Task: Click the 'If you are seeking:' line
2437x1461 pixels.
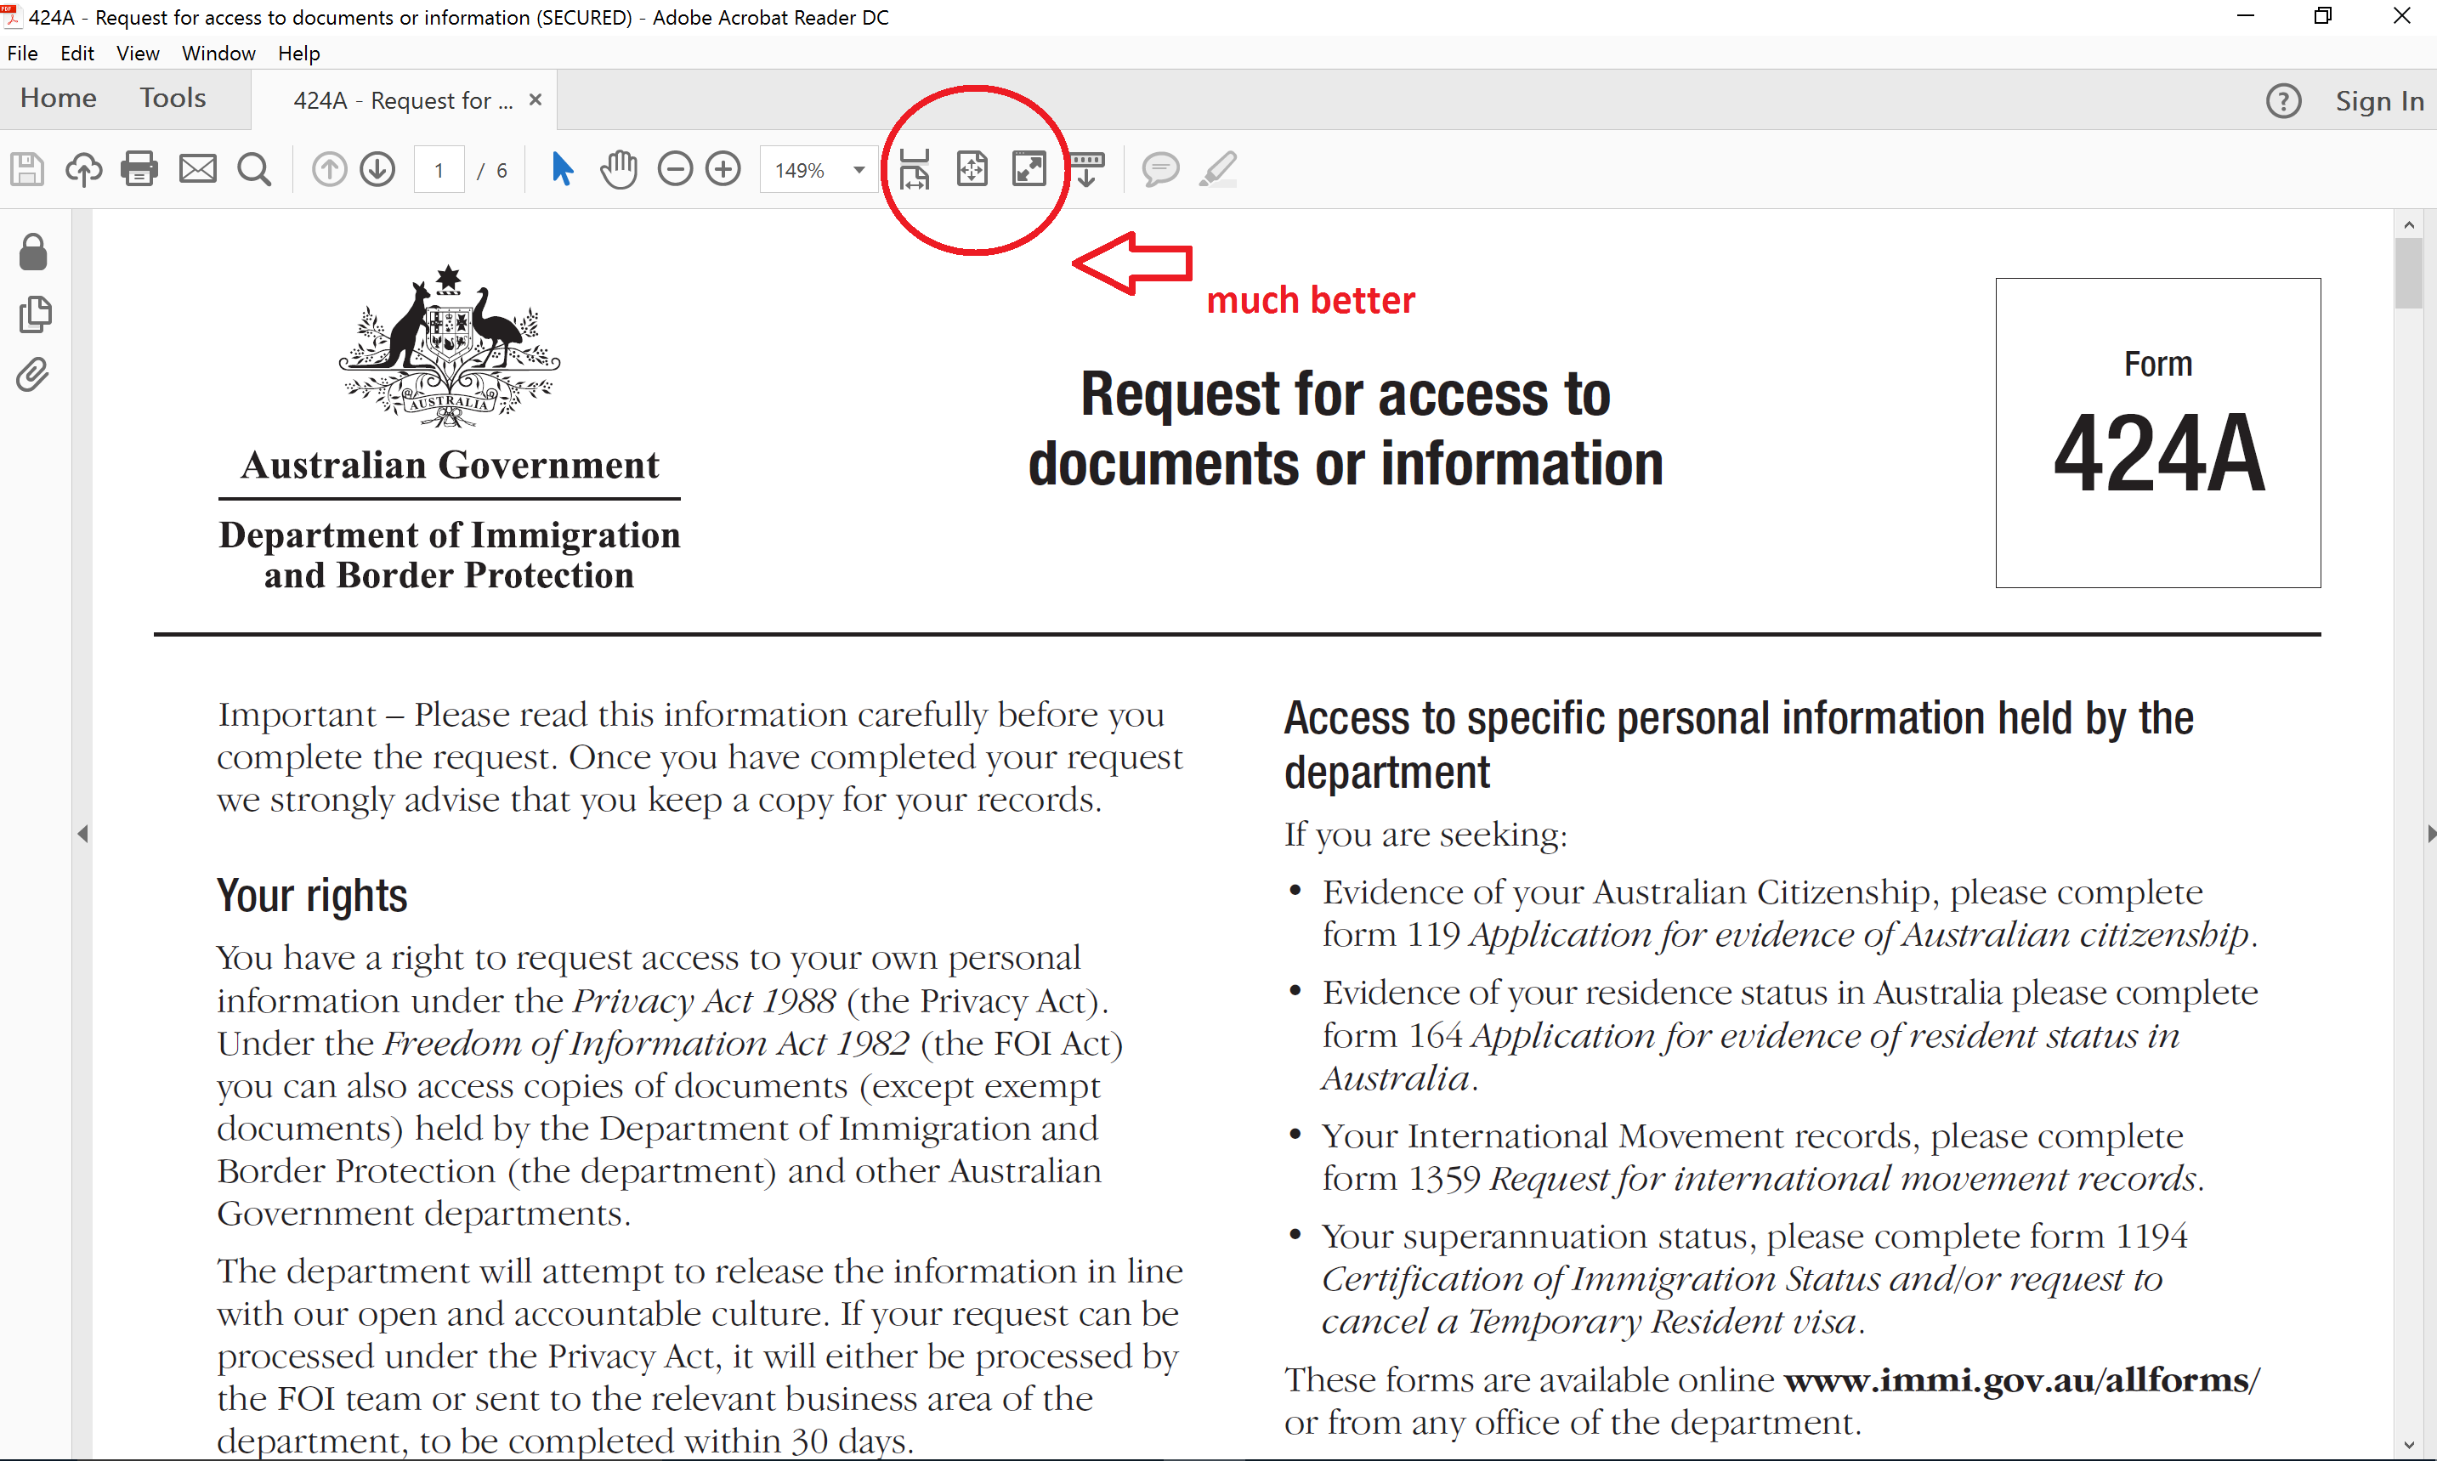Action: [1425, 835]
